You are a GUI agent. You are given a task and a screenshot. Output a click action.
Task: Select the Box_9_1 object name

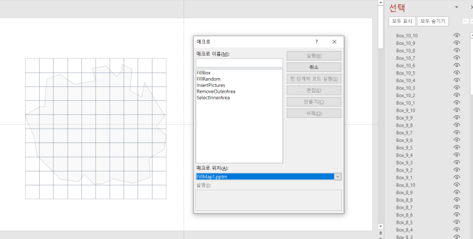[x=404, y=177]
